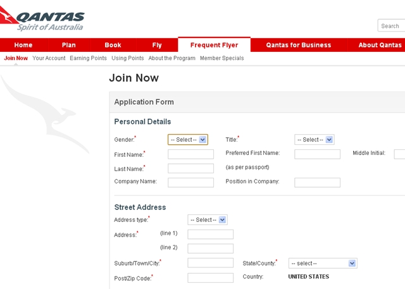Click the Personal Details heading
405x289 pixels.
click(142, 121)
